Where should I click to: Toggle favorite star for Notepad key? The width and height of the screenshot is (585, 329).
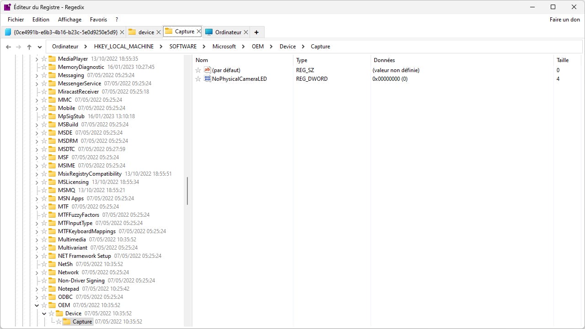pyautogui.click(x=44, y=289)
